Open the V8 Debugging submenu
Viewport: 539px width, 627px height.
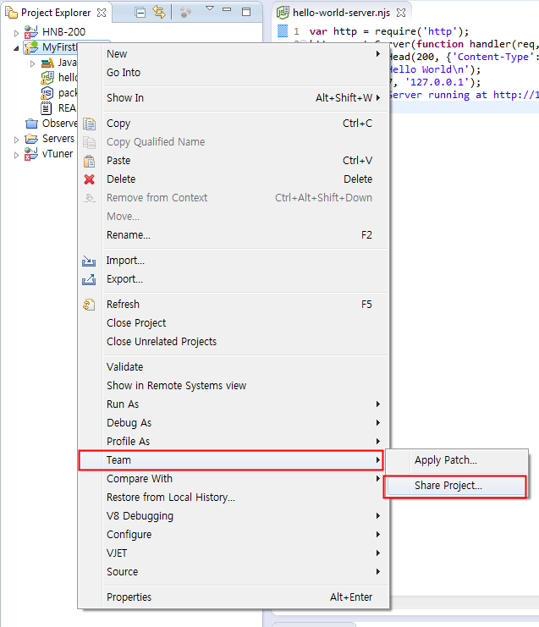tap(234, 516)
